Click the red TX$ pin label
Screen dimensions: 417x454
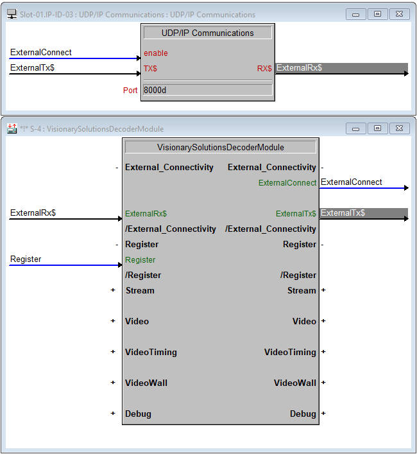pos(150,69)
